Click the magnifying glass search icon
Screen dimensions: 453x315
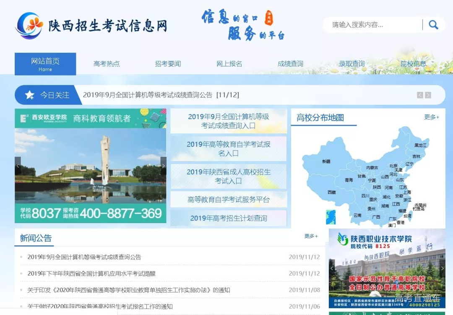coord(433,25)
